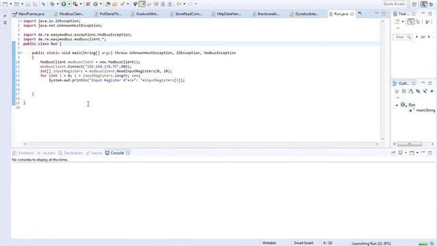Switch to the StoreReadCom... editor tab

[186, 14]
